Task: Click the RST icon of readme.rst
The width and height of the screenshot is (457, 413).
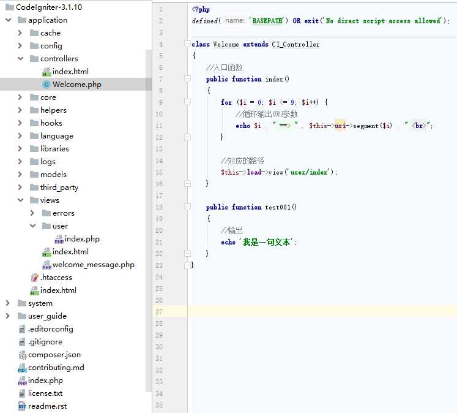Action: [x=22, y=406]
